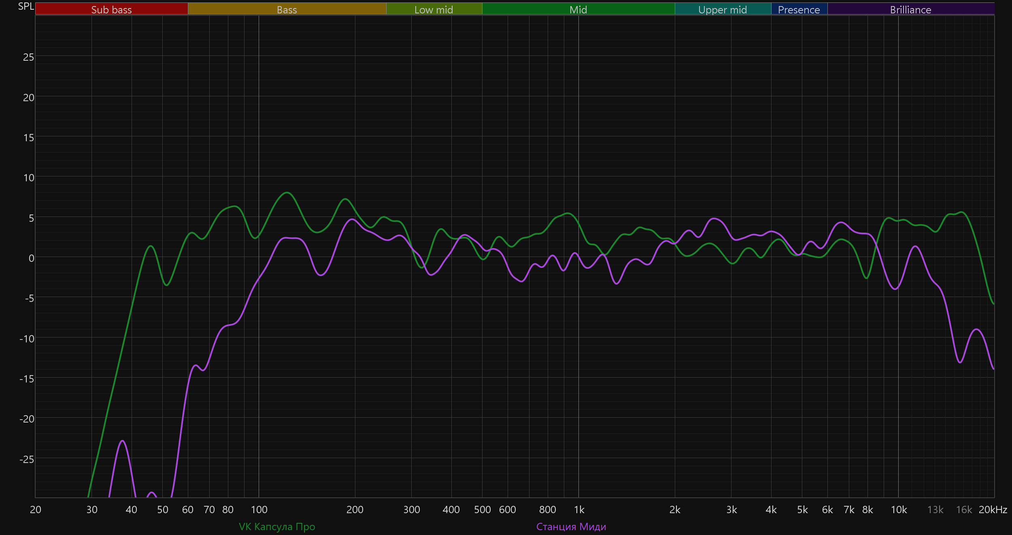Click the -25 dB SPL axis label

coord(27,459)
